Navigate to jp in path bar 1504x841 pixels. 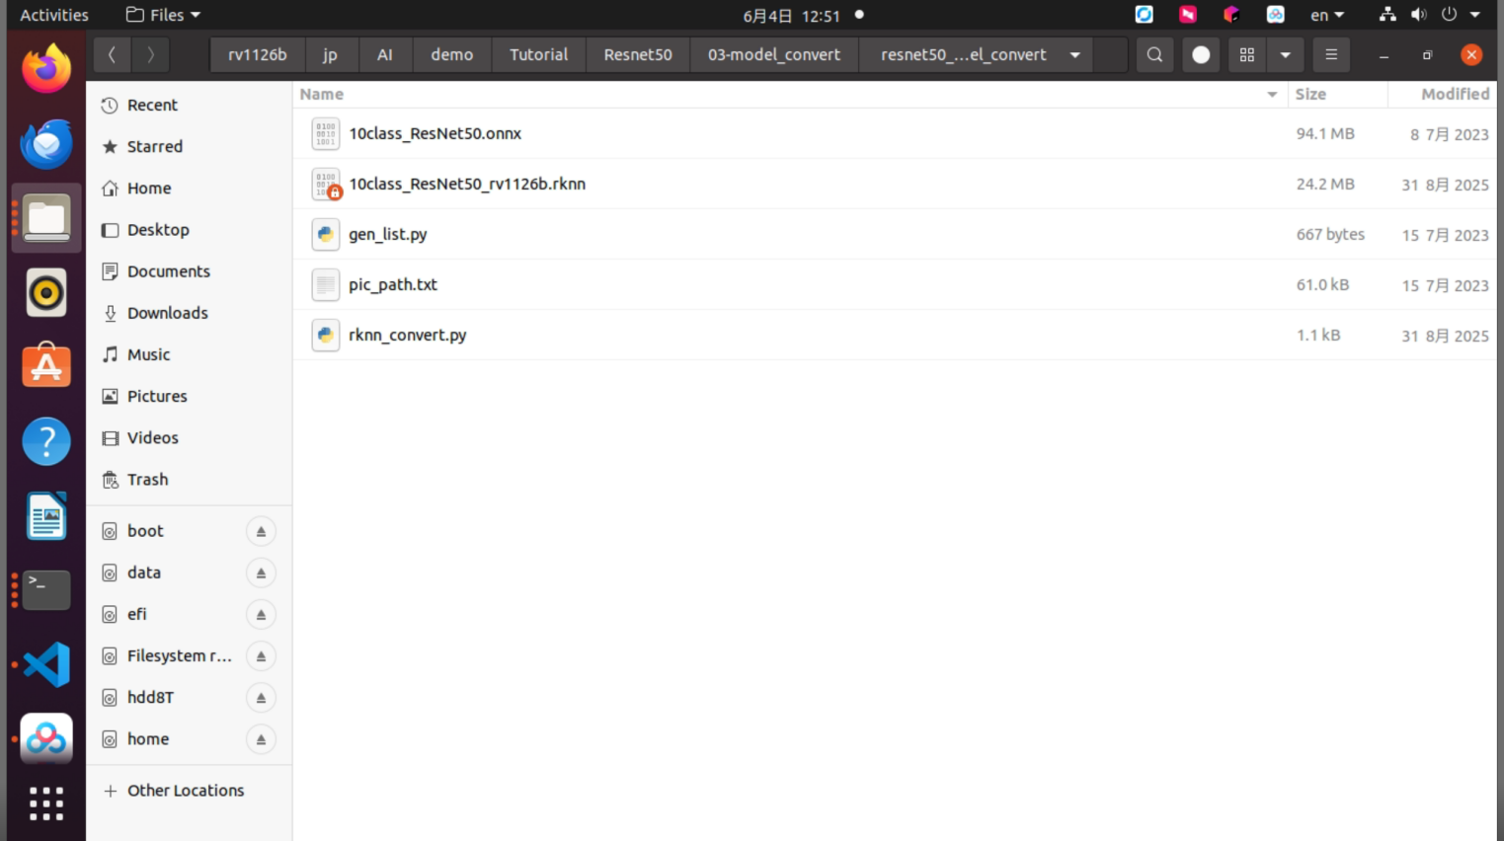(x=330, y=55)
